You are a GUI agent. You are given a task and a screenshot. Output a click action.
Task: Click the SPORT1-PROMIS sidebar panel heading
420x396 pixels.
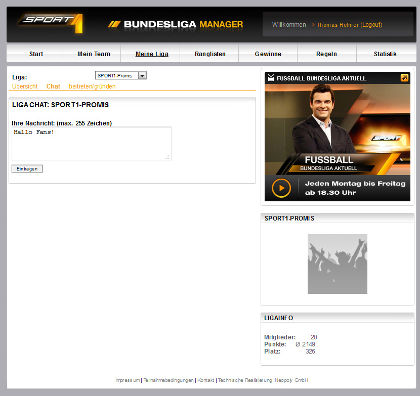click(x=289, y=218)
